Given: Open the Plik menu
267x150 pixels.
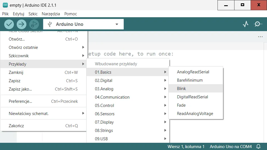Looking at the screenshot, I should [x=5, y=14].
